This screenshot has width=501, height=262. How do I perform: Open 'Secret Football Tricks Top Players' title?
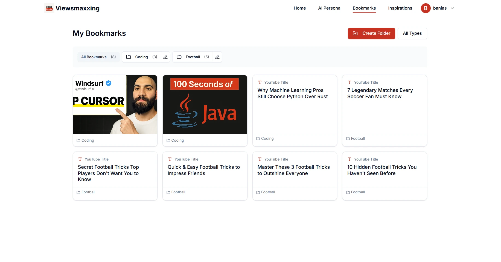point(108,173)
